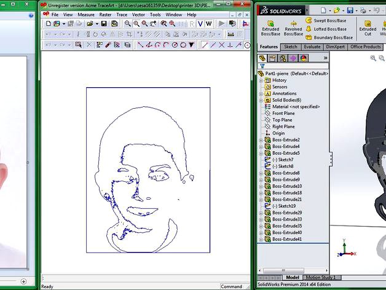The height and width of the screenshot is (290, 386).
Task: Expand the Solid Bodies(6) node
Action: [x=261, y=100]
